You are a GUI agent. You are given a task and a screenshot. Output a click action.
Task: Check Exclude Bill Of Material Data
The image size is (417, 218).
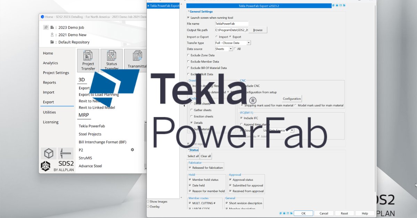click(188, 68)
